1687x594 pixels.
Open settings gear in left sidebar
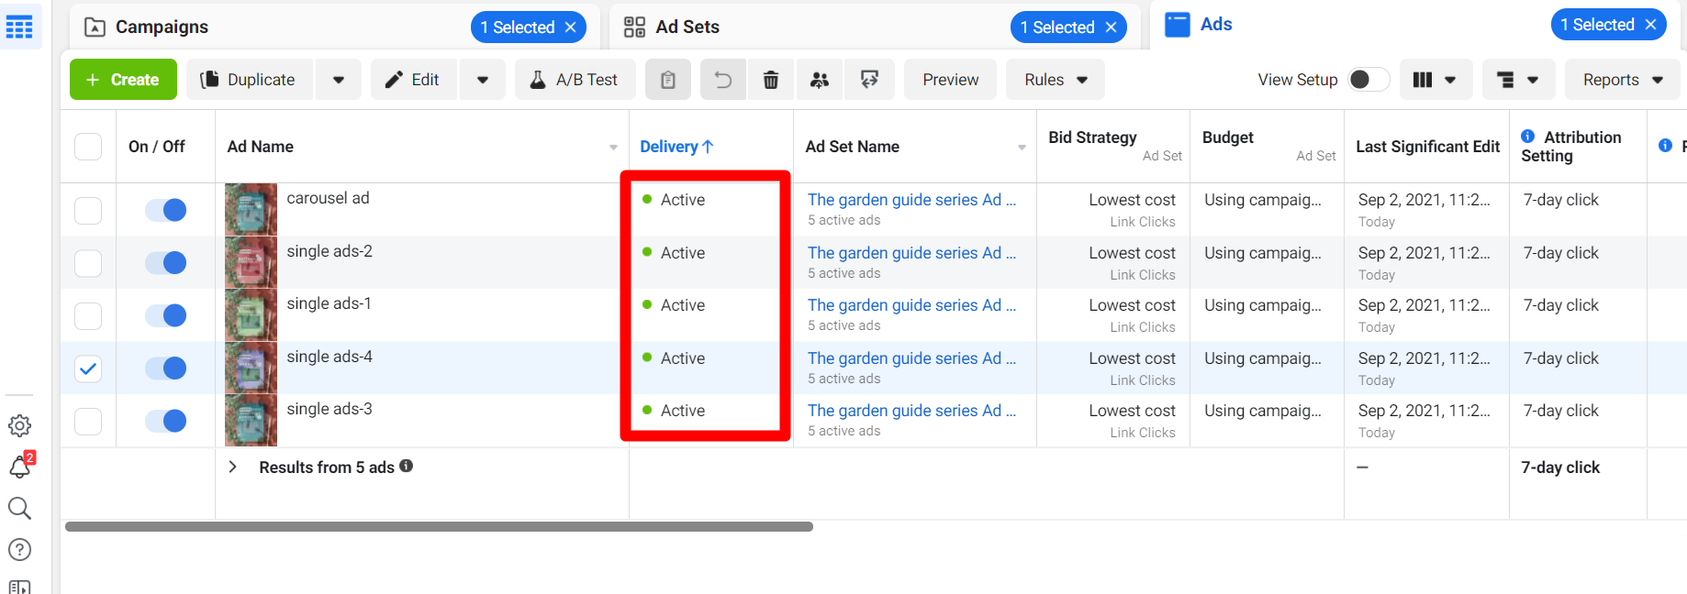pos(19,425)
